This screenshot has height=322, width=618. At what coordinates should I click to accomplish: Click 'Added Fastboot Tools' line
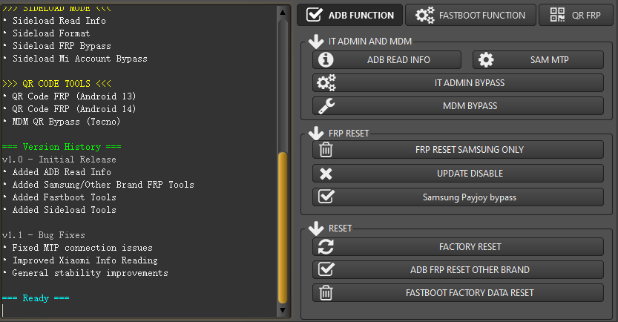(65, 197)
